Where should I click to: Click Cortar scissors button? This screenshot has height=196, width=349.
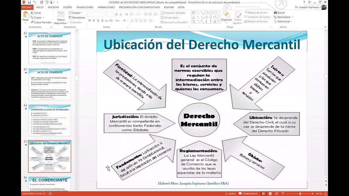point(36,13)
